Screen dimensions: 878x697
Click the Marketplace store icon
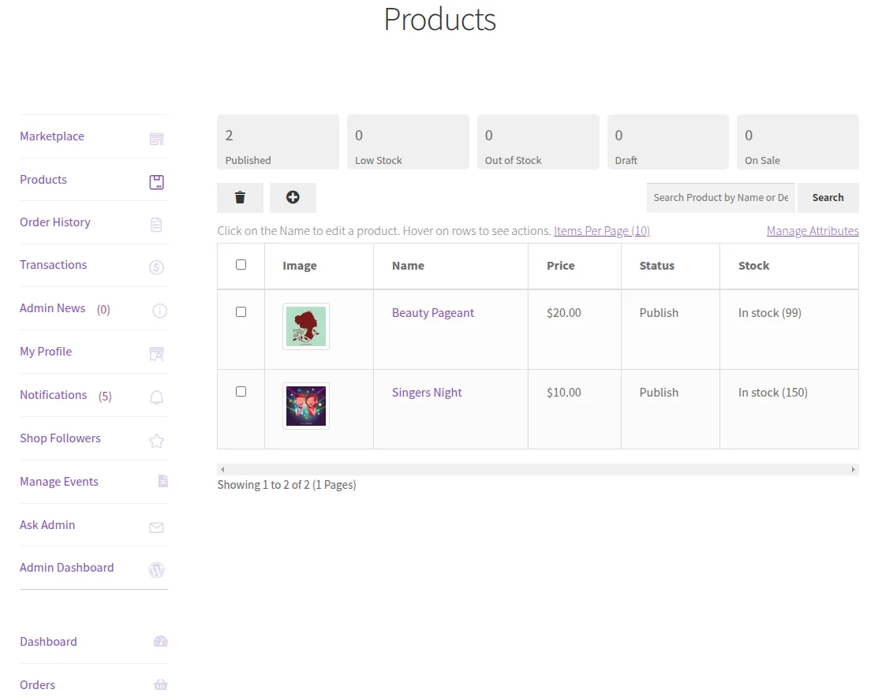point(156,138)
